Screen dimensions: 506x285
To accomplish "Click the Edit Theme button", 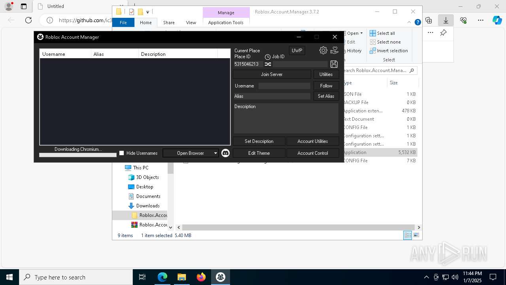I will [259, 153].
